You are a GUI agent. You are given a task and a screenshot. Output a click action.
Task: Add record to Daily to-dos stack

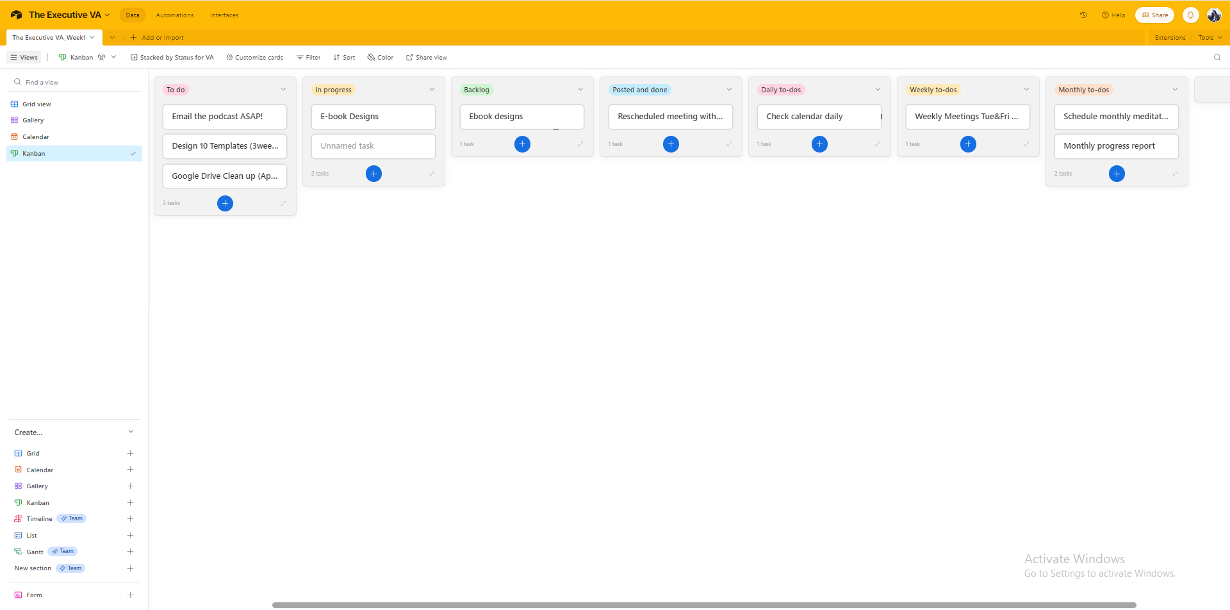(x=819, y=144)
